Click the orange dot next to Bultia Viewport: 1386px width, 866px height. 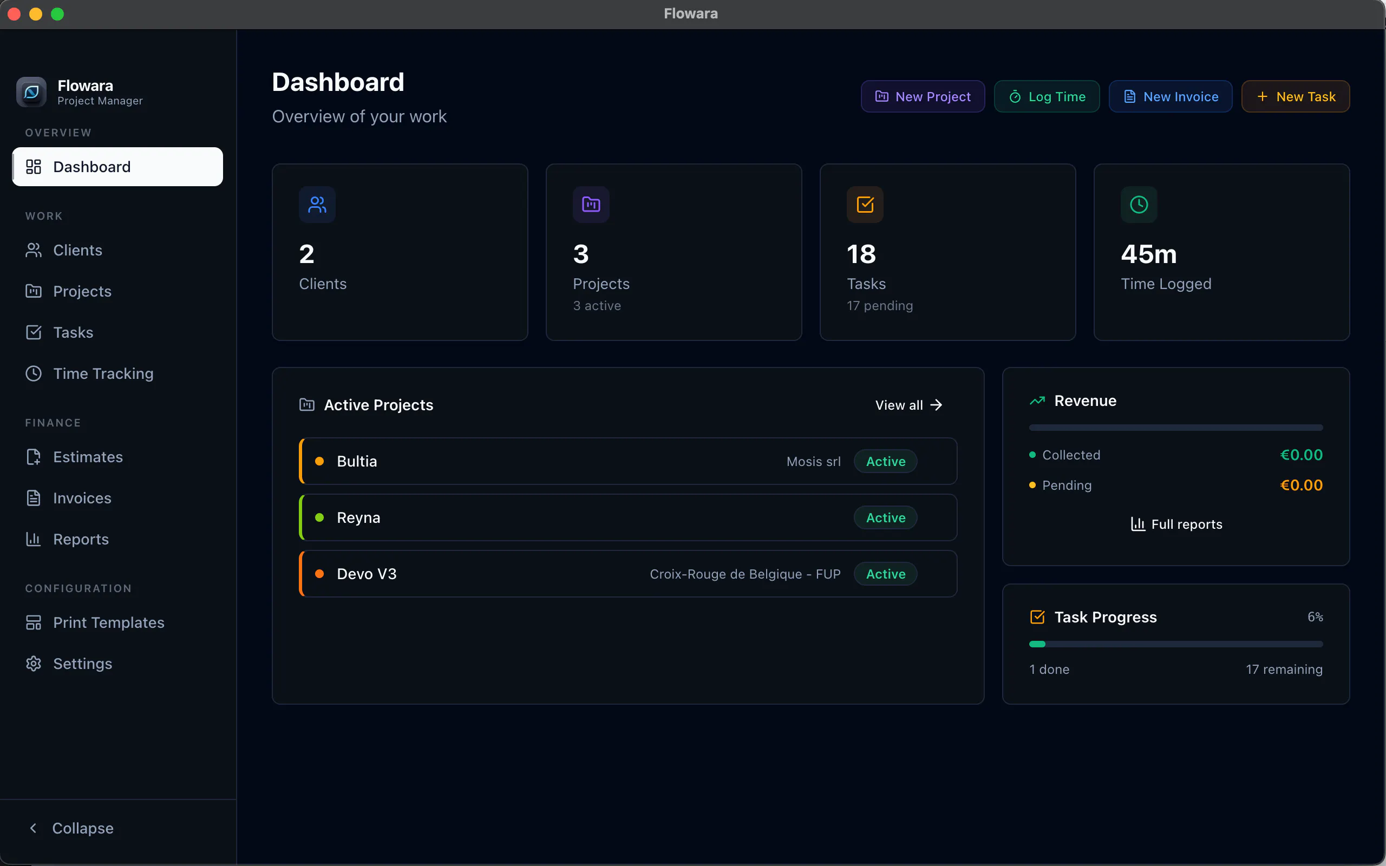(x=319, y=461)
